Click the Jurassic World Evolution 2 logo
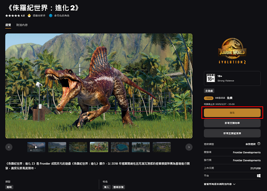The height and width of the screenshot is (191, 267). [x=232, y=51]
